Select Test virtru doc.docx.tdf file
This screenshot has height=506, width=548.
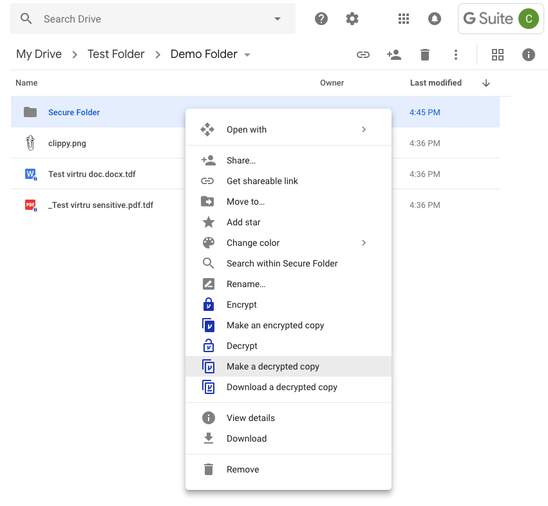[92, 174]
